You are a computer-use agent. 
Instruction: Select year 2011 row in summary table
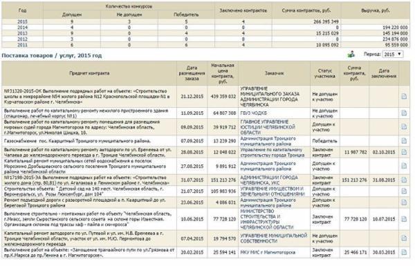23,45
